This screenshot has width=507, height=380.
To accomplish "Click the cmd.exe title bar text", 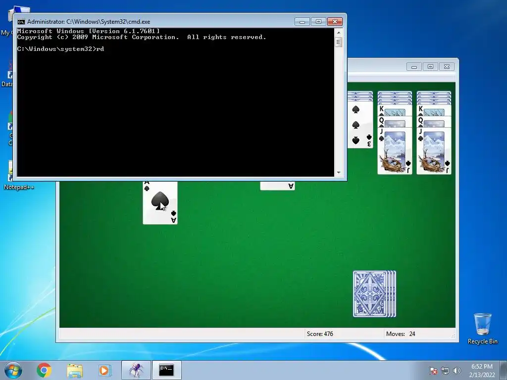I will point(89,22).
